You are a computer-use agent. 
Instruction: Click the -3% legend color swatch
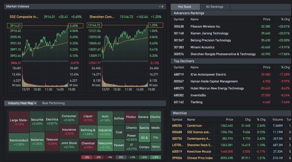(87, 157)
